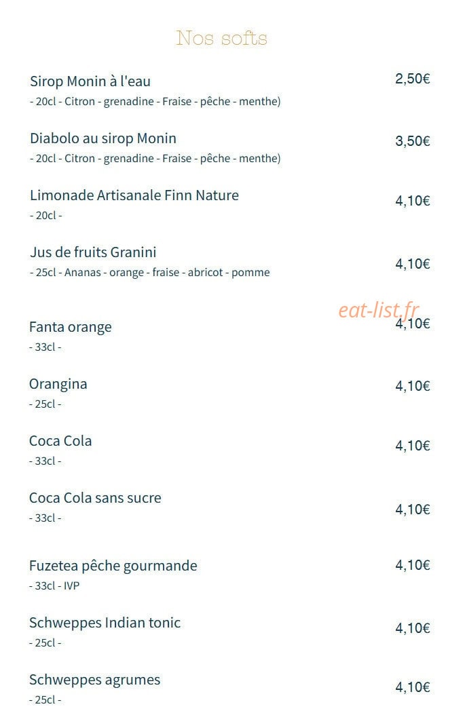Choose the Orangina item
This screenshot has height=713, width=465.
(58, 384)
